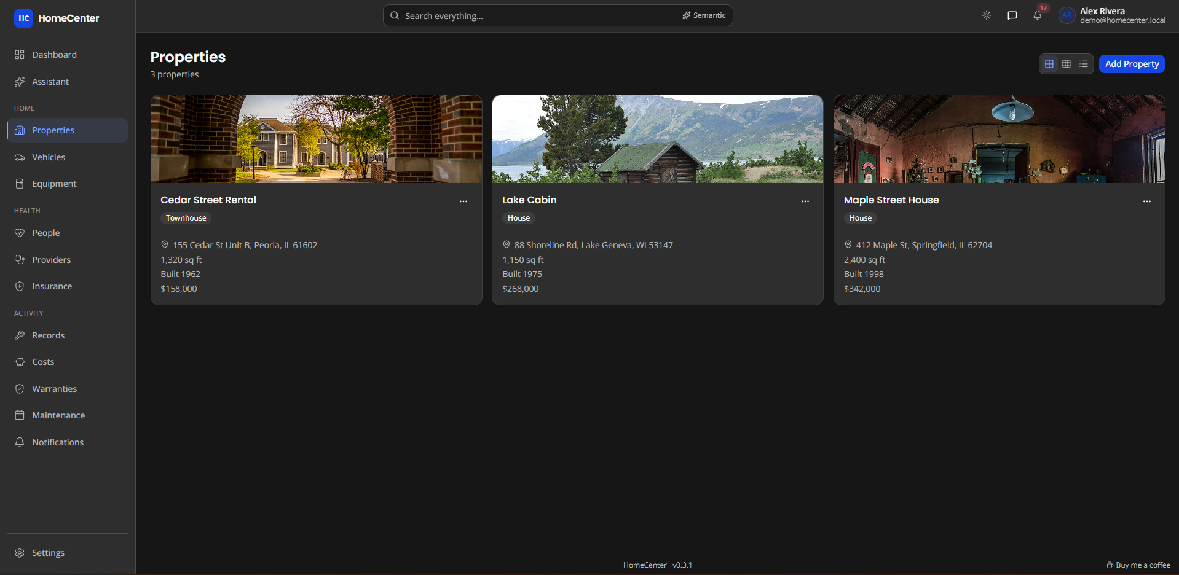Click the Townhouse type tag
This screenshot has height=575, width=1179.
coord(186,218)
